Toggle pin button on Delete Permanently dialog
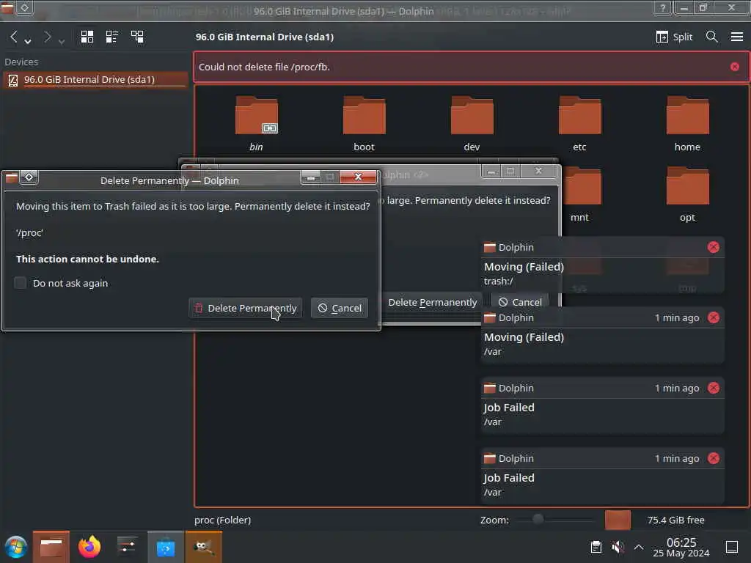Image resolution: width=751 pixels, height=563 pixels. (29, 177)
